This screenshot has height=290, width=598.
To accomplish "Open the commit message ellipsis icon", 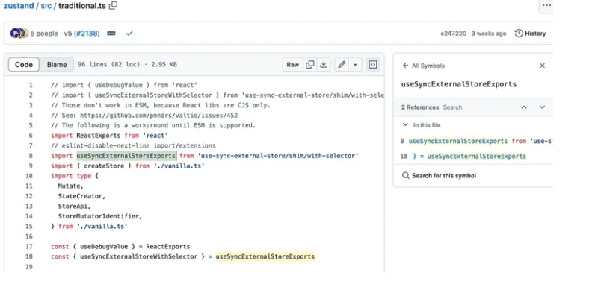I will [111, 34].
